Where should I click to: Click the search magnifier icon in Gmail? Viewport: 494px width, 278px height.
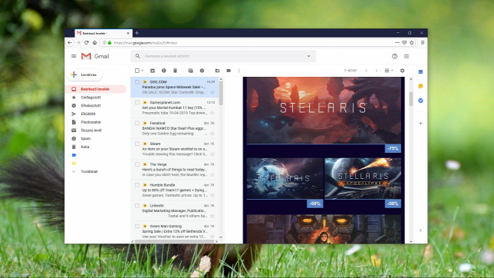137,56
